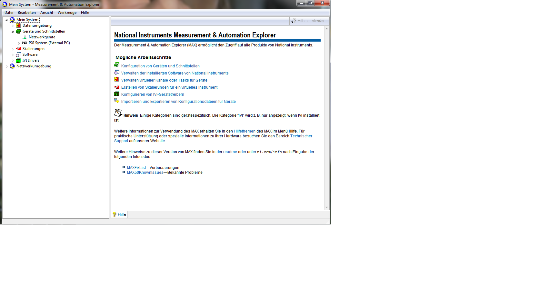This screenshot has height=296, width=549.
Task: Click icon beside Verwalten virtueller Kanäle link
Action: (117, 79)
